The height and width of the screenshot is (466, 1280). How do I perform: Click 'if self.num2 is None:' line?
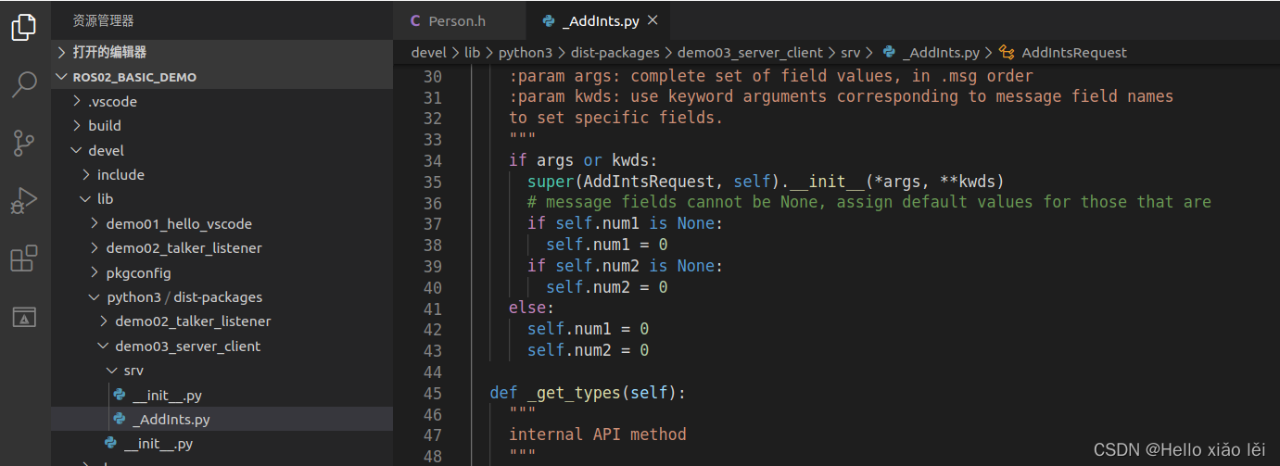[625, 266]
